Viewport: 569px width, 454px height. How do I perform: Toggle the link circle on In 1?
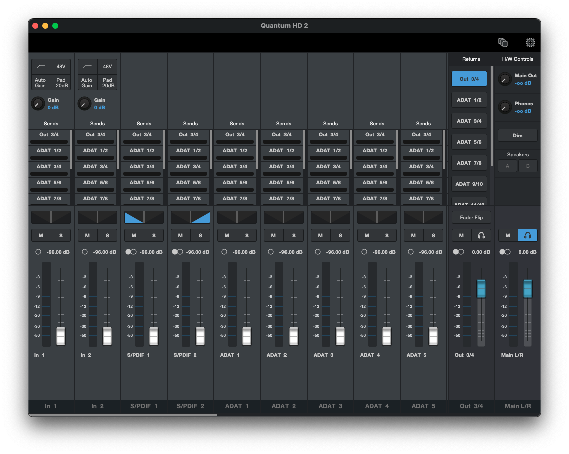[x=38, y=252]
